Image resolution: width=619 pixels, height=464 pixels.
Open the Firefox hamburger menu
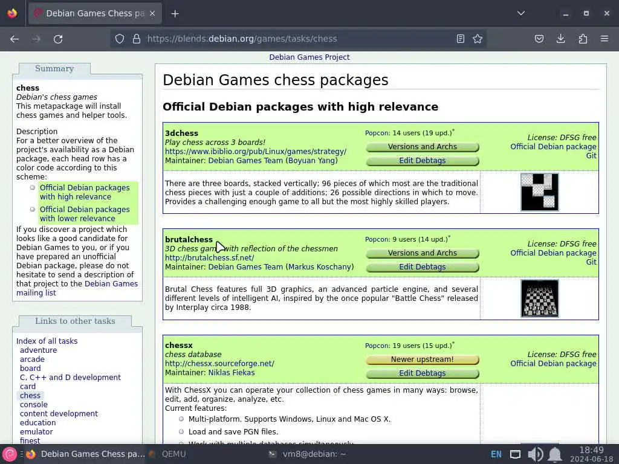pos(604,39)
